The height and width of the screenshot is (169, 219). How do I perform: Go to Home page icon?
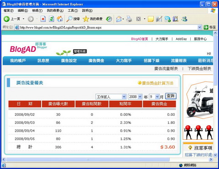[60, 19]
